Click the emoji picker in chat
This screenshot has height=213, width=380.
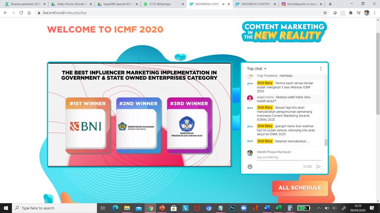(x=250, y=167)
